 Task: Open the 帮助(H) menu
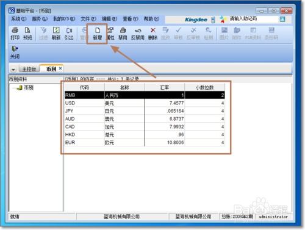pos(151,19)
